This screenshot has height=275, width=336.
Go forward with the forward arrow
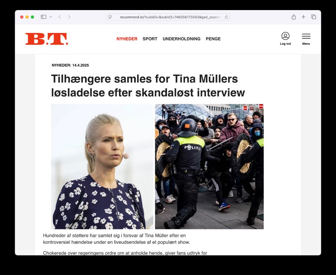(x=69, y=17)
